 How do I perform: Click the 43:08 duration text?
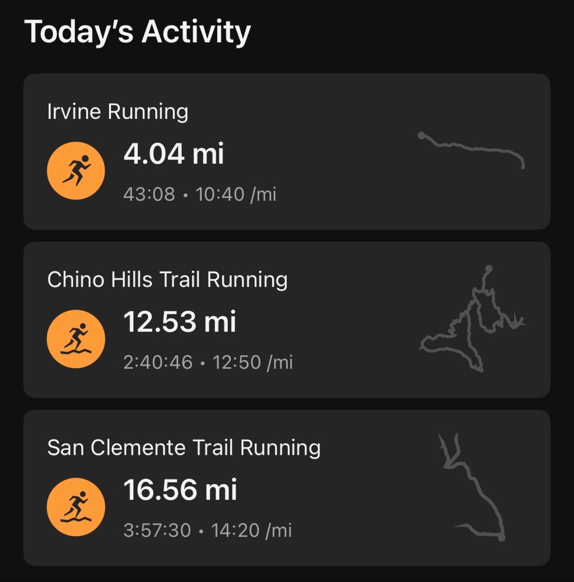click(149, 194)
